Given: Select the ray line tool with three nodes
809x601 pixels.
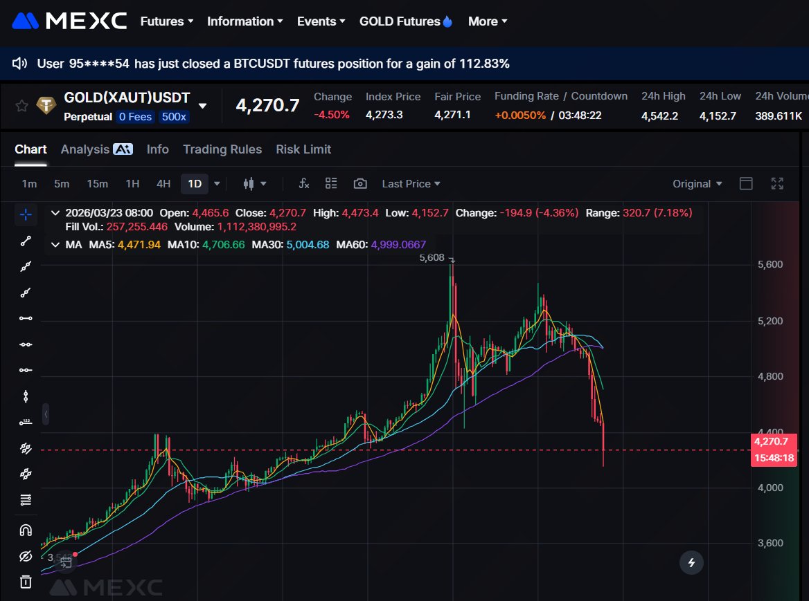Looking at the screenshot, I should 26,267.
